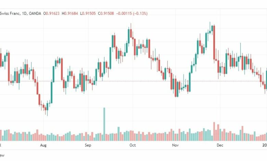Click the Swiss Franc, 1D, OANDA chart title
Screen dimensions: 267x161
(x=21, y=13)
